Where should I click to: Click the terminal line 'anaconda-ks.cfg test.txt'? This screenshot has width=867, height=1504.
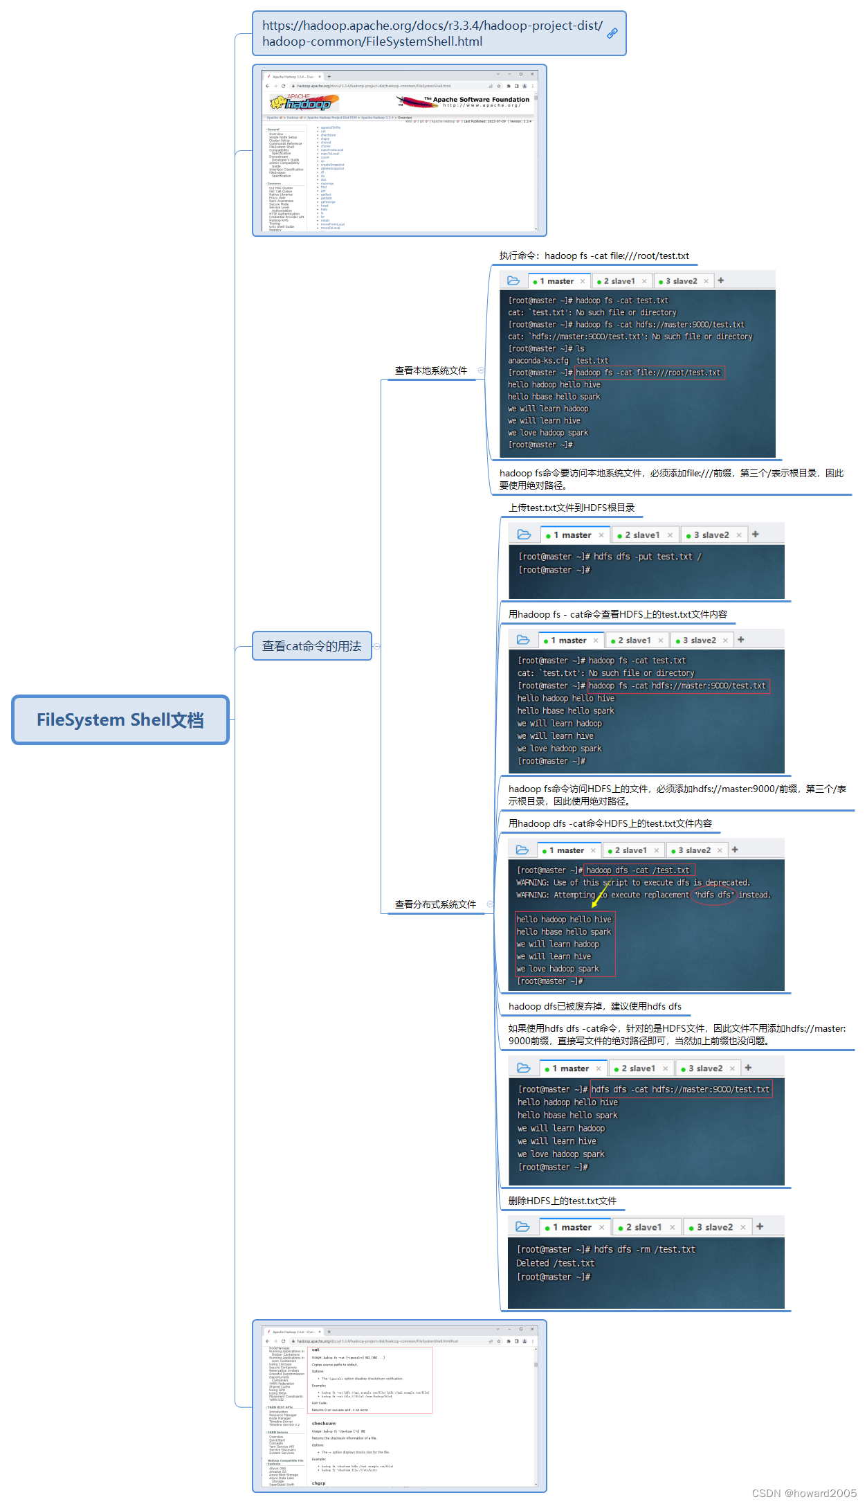558,360
